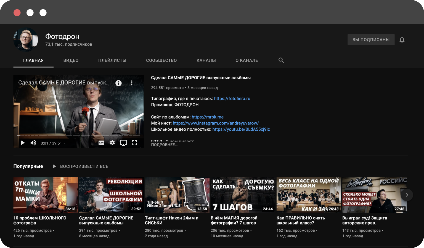Click the video progress bar
This screenshot has width=424, height=248.
click(x=79, y=136)
